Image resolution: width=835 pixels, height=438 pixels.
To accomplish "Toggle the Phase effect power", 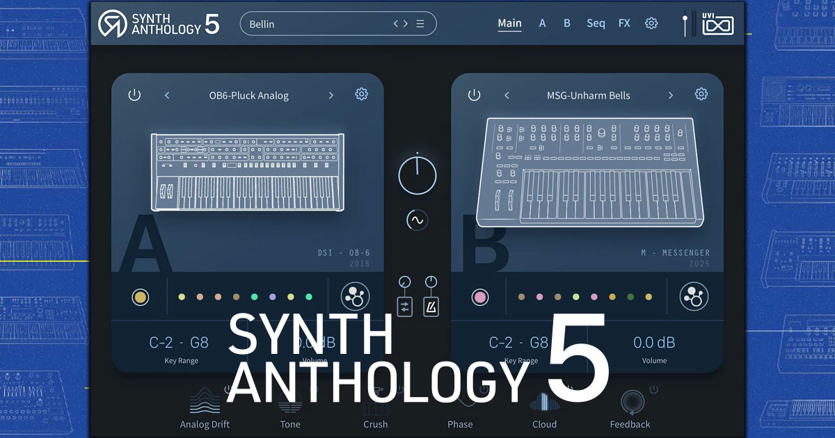I will (x=484, y=389).
